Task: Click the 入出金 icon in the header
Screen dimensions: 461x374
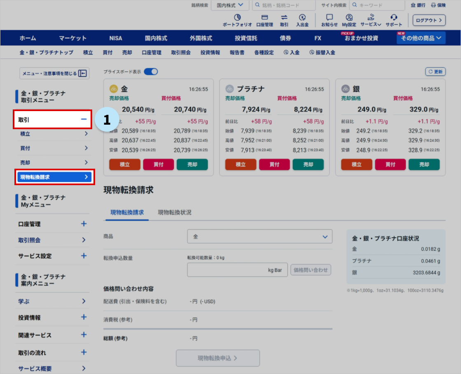Action: pos(303,18)
